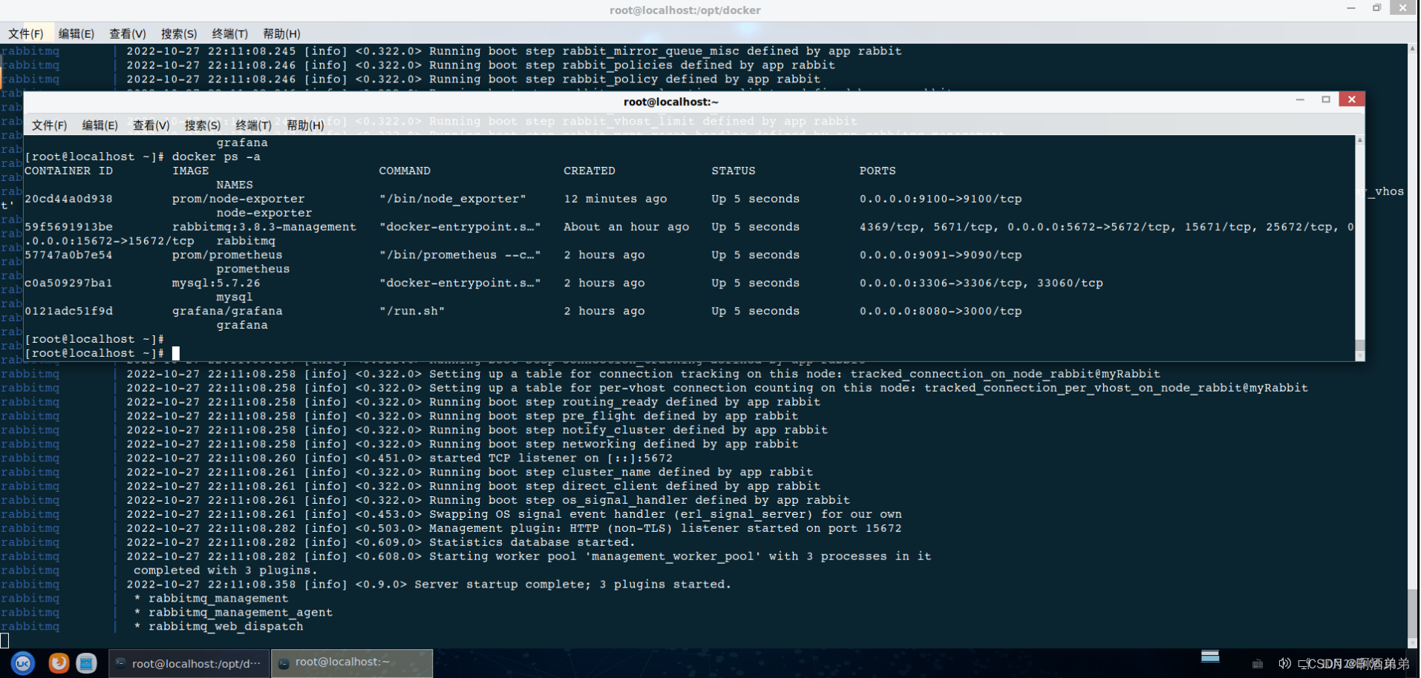Click image name grafana/grafana

[227, 312]
